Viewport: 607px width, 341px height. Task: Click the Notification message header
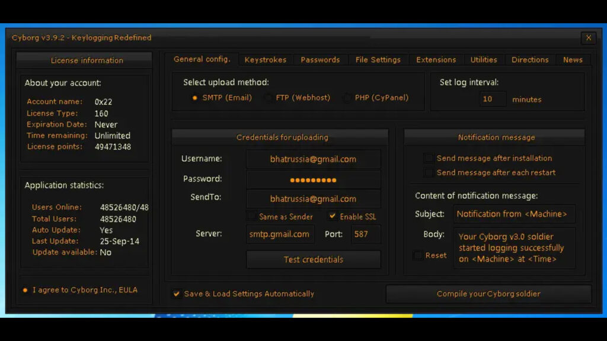(494, 137)
